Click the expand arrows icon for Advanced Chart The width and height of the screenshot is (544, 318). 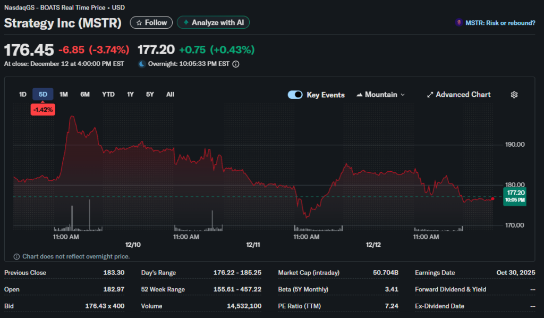tap(430, 95)
